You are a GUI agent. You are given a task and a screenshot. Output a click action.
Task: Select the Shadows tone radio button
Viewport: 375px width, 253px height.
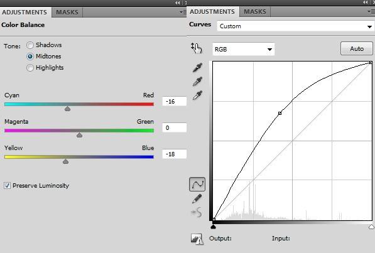tap(30, 45)
